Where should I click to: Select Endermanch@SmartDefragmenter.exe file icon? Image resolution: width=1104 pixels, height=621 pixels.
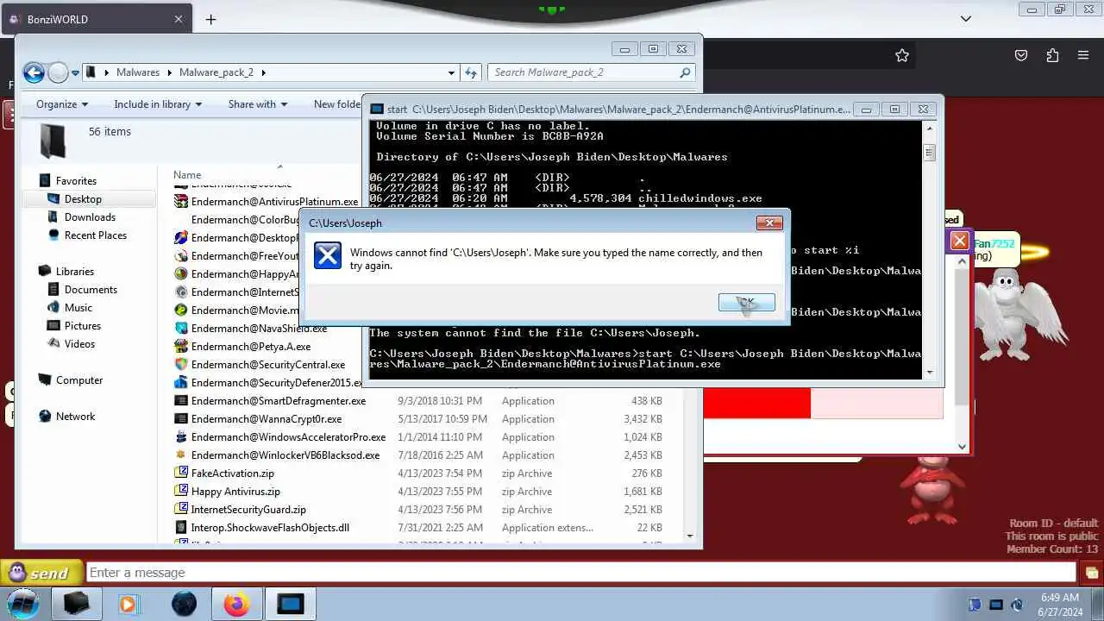pyautogui.click(x=181, y=400)
